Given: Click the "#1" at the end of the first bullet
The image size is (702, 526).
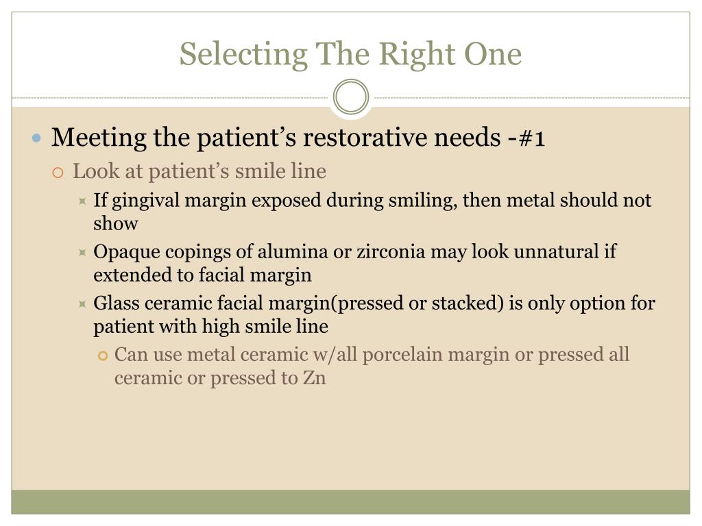Looking at the screenshot, I should [533, 138].
